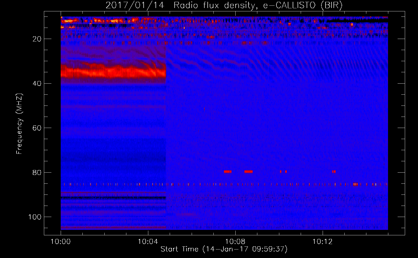Click the black horizontal band near 91 MHz
418x258 pixels.
coord(113,198)
